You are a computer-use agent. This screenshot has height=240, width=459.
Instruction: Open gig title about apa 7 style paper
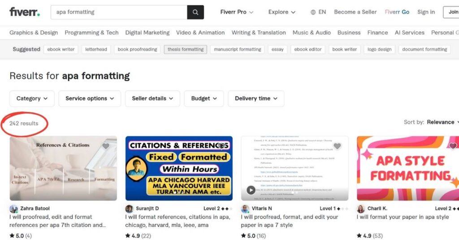[x=290, y=221]
